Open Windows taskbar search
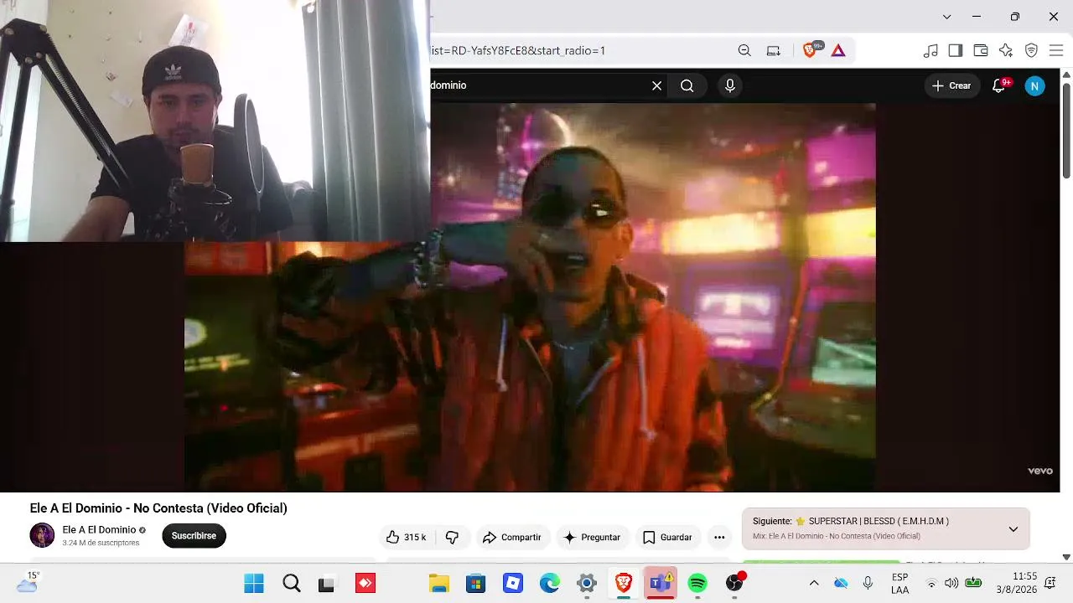Viewport: 1073px width, 603px height. click(291, 583)
